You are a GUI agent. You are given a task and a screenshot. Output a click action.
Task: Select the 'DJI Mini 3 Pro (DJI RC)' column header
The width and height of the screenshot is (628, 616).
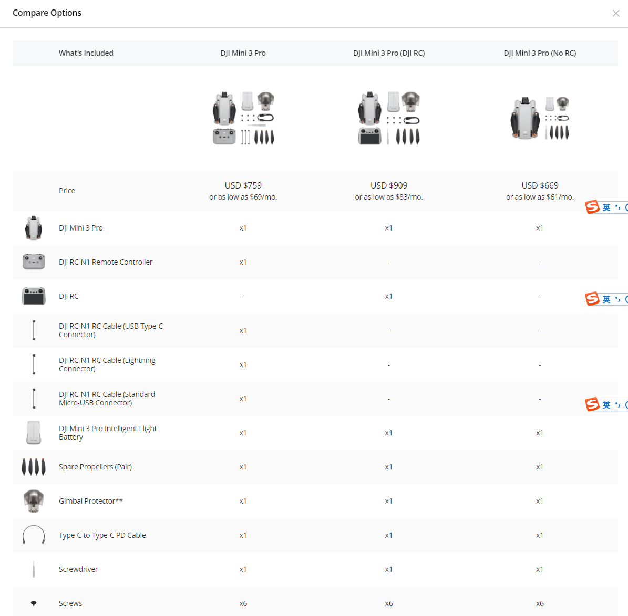point(389,53)
